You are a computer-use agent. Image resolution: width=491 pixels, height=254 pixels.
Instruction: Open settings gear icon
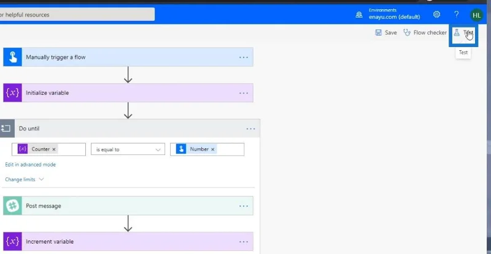click(x=436, y=14)
